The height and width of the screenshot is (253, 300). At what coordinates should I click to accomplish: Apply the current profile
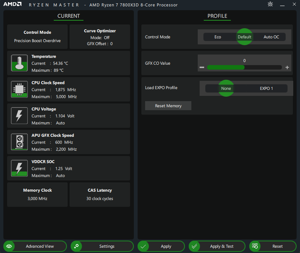point(161,246)
